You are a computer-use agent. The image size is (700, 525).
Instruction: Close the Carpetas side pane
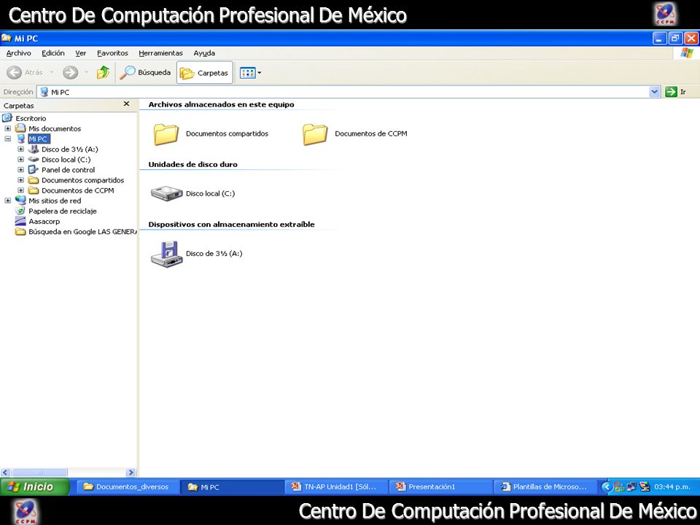click(x=126, y=104)
